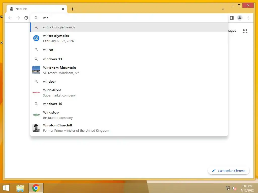Click the Wingstop logo thumbnail
This screenshot has height=193, width=258.
pyautogui.click(x=36, y=115)
